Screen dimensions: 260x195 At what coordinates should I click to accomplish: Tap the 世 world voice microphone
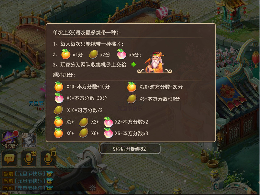(x=29, y=158)
